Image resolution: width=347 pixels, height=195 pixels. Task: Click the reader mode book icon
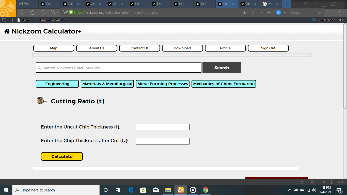coord(244,12)
